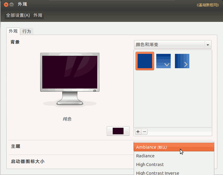Viewport: 223px width, 175px height.
Task: Click the minus button to remove wallpaper
Action: point(145,131)
